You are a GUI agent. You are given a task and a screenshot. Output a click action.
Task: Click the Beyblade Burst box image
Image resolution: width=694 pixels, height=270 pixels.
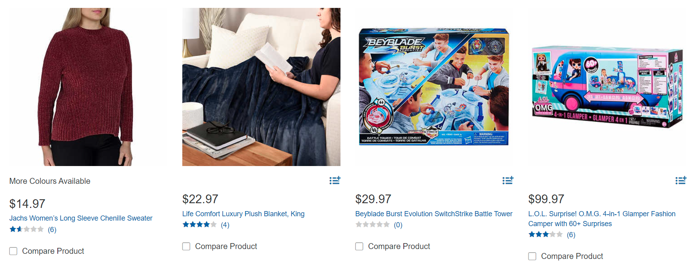click(x=434, y=87)
